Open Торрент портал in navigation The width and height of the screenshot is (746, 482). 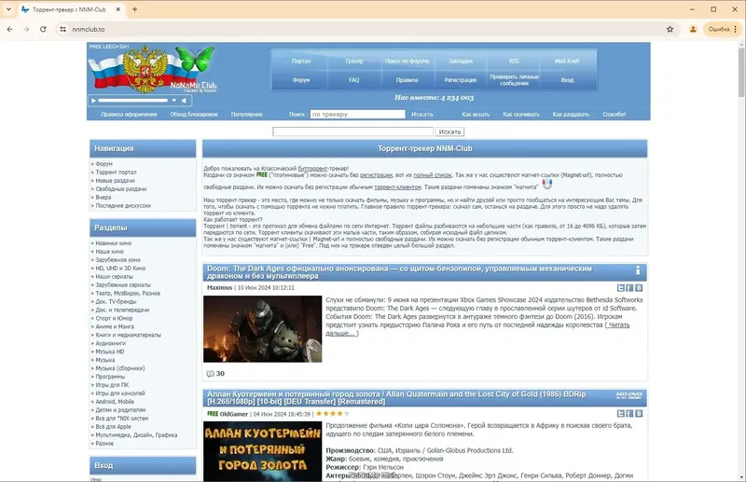[x=116, y=172]
